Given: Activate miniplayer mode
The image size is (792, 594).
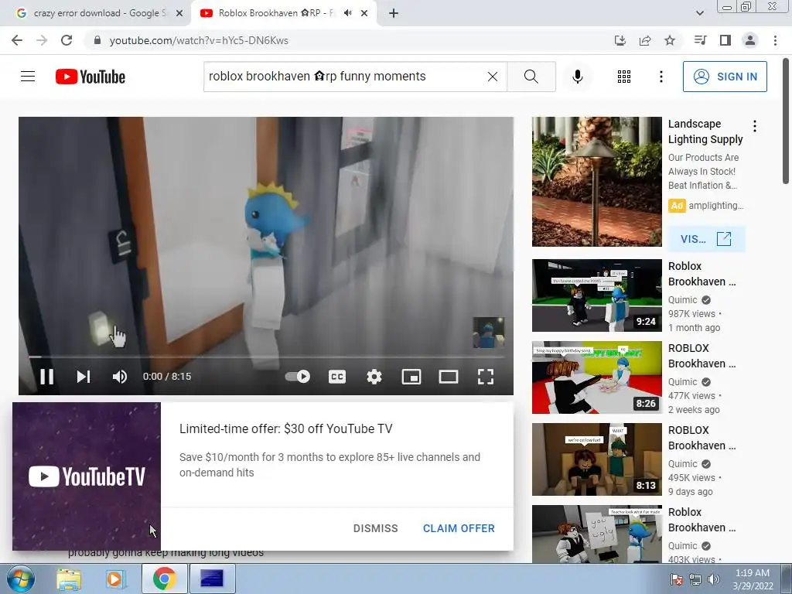Looking at the screenshot, I should (x=411, y=377).
